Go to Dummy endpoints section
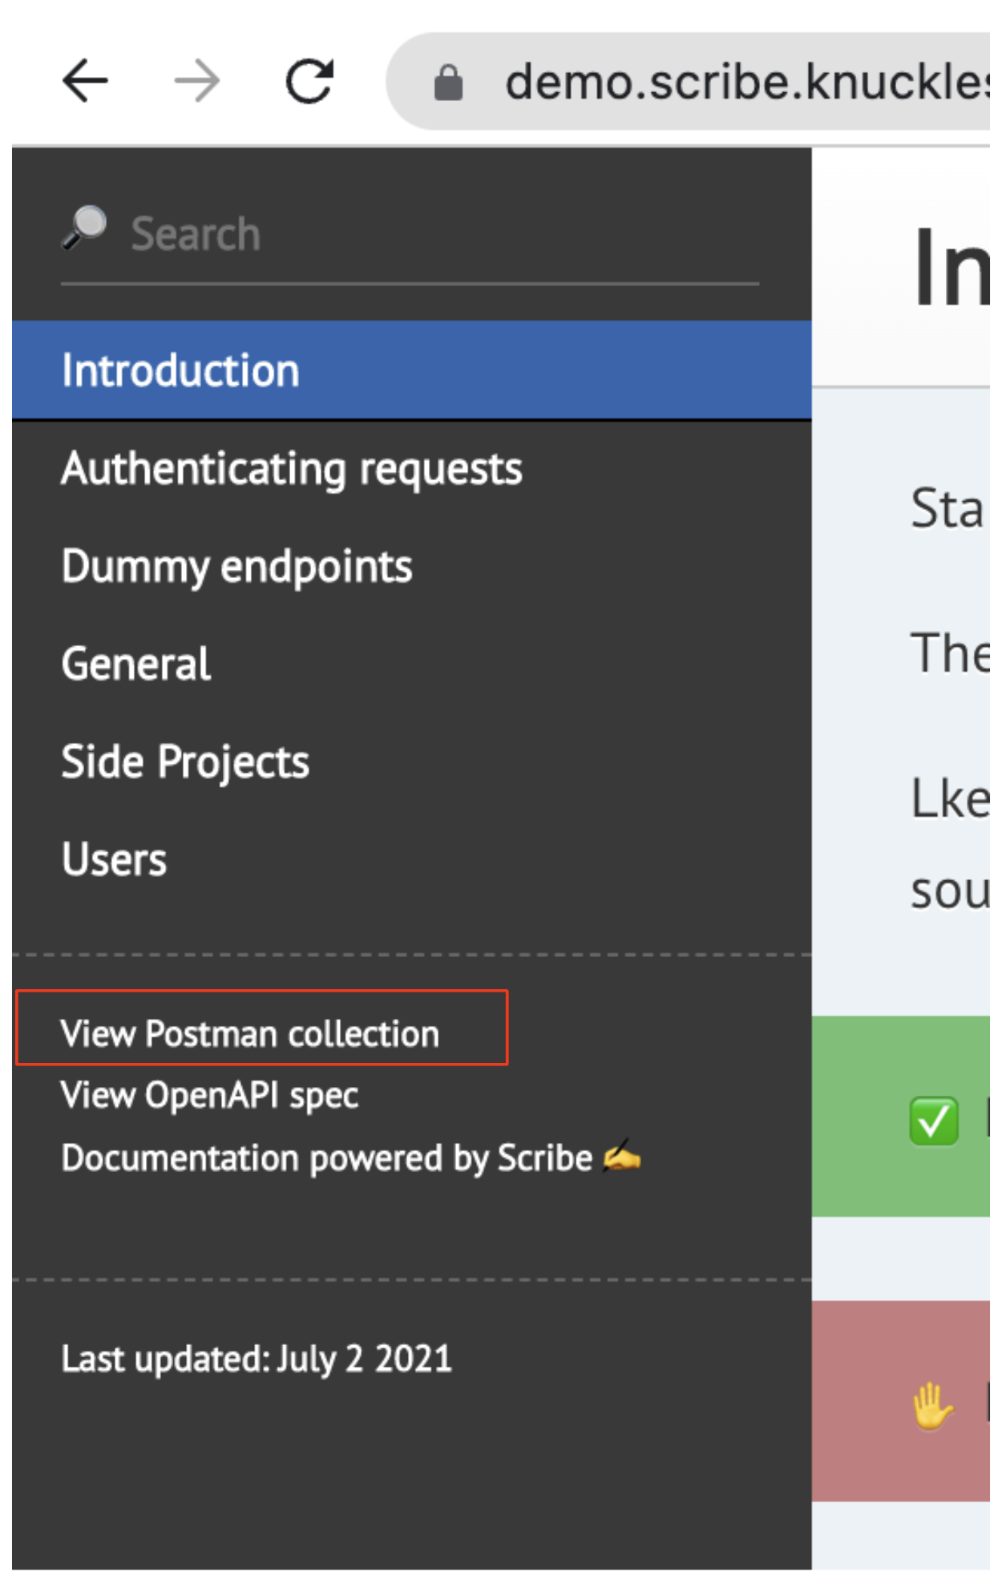Screen dimensions: 1002x1592 click(237, 567)
